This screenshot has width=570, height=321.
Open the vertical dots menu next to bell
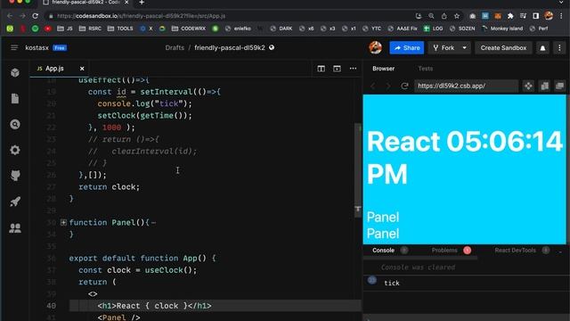coord(559,48)
